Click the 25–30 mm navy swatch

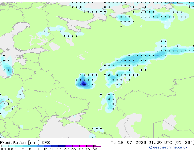(x=62, y=146)
